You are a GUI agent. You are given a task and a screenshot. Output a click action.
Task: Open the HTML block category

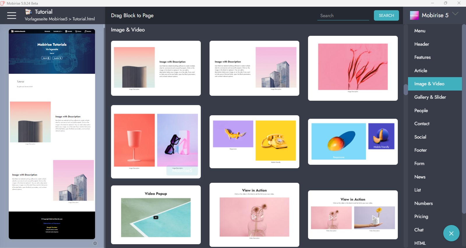click(x=420, y=243)
